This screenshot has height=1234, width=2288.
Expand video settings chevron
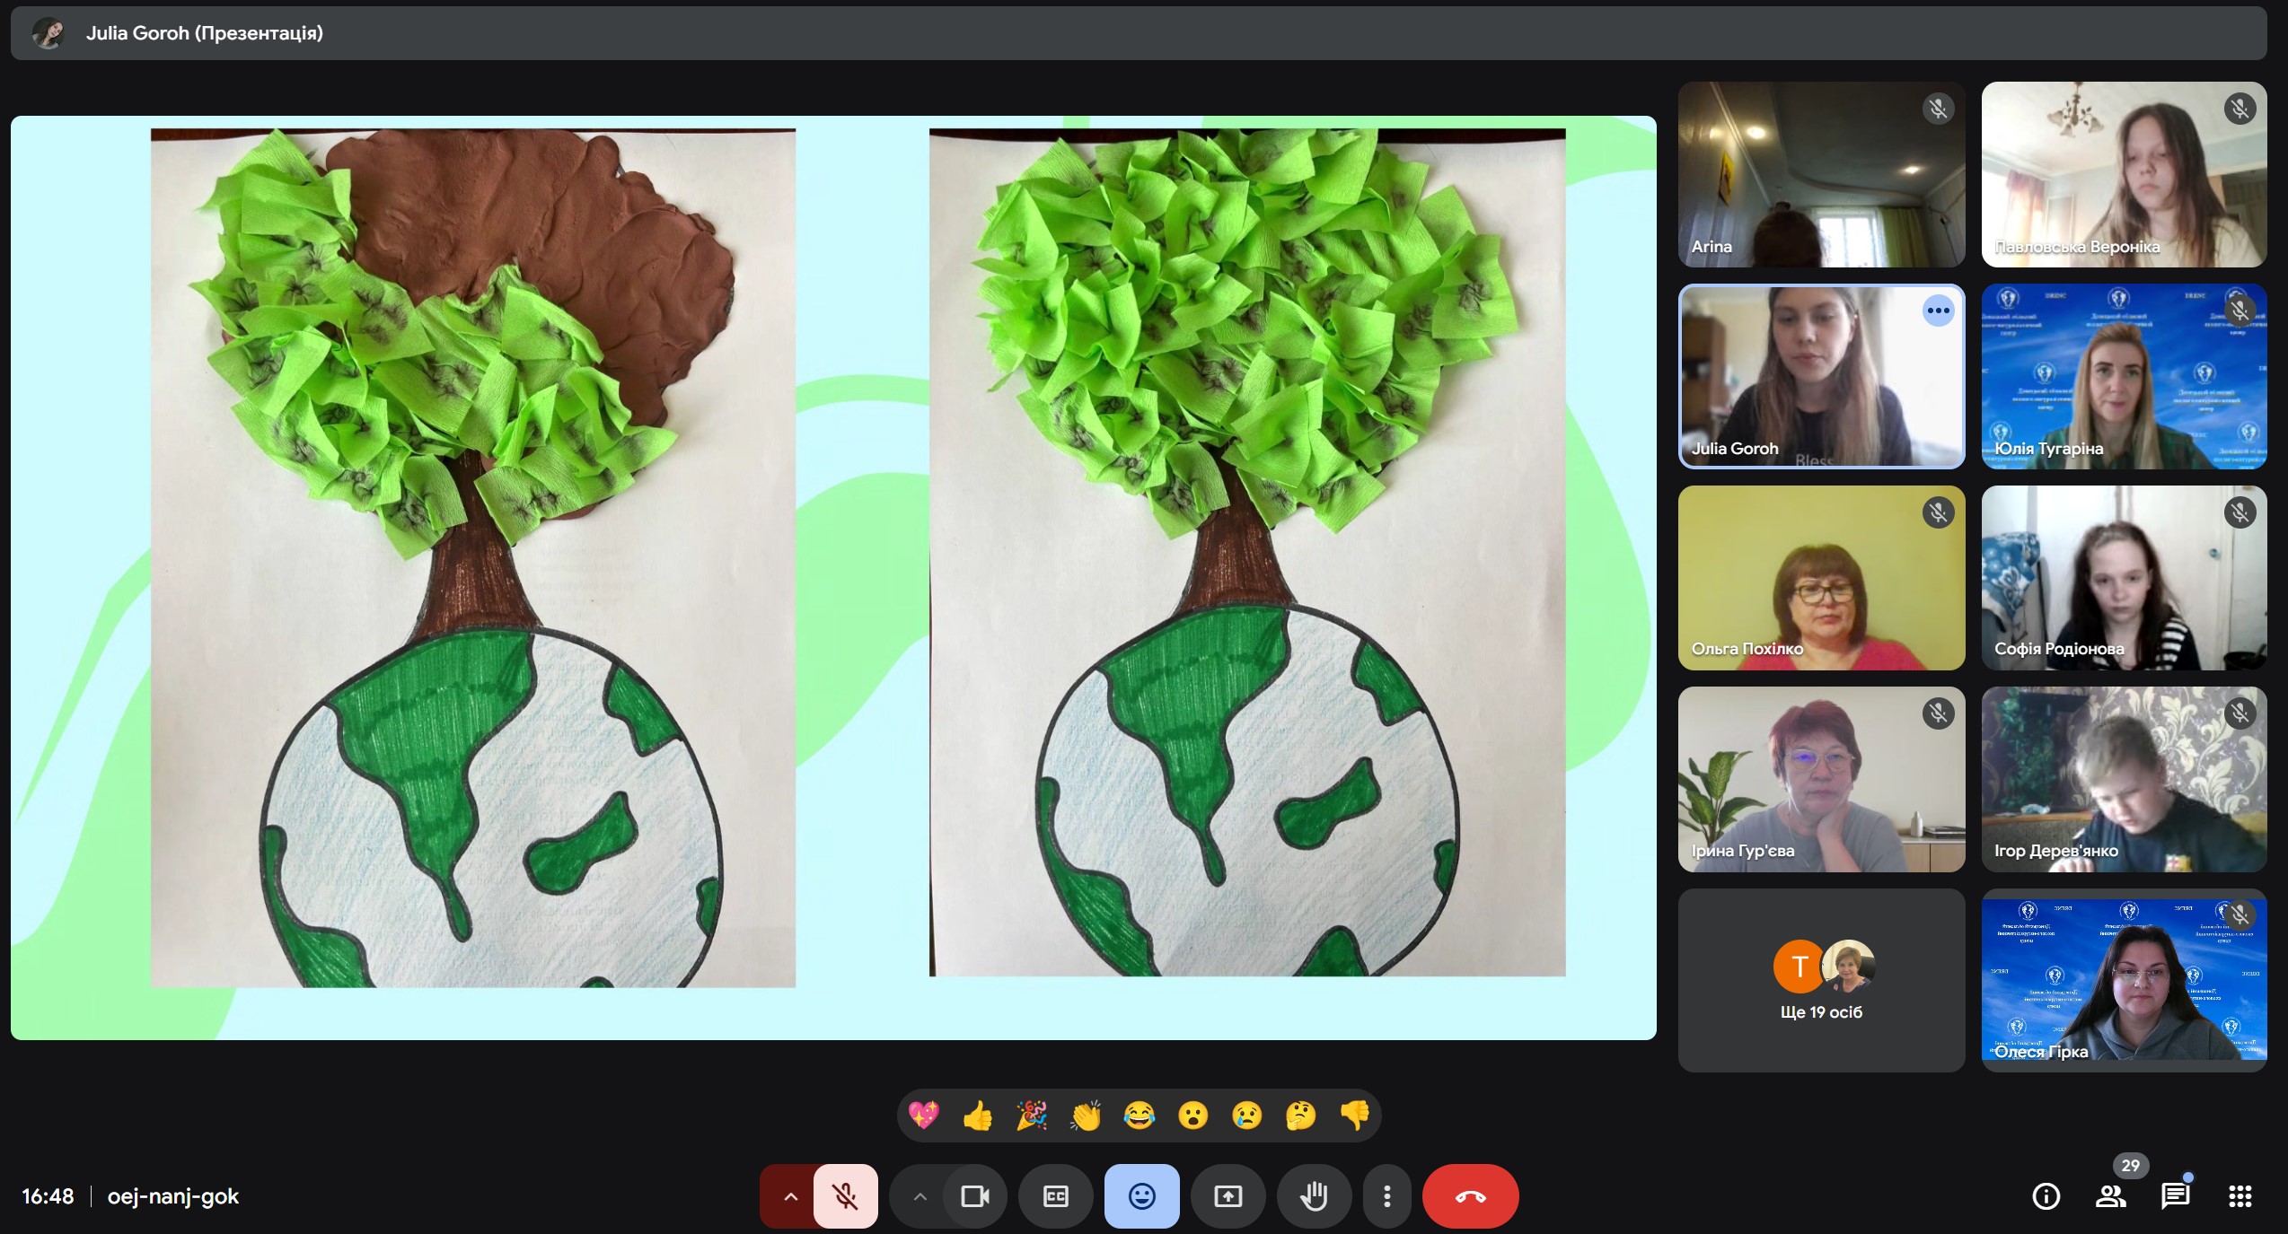tap(920, 1196)
